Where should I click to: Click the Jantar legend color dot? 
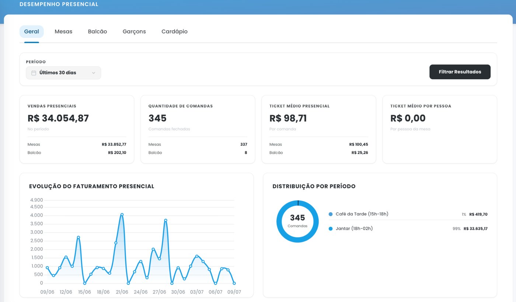point(330,229)
